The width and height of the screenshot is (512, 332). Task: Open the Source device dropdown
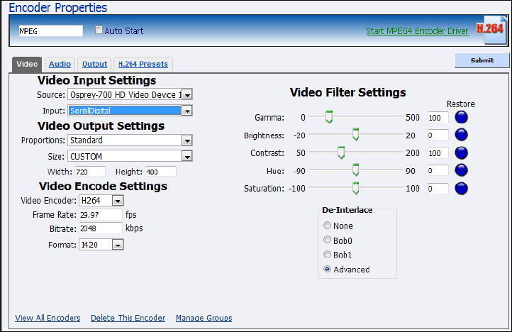click(x=187, y=94)
